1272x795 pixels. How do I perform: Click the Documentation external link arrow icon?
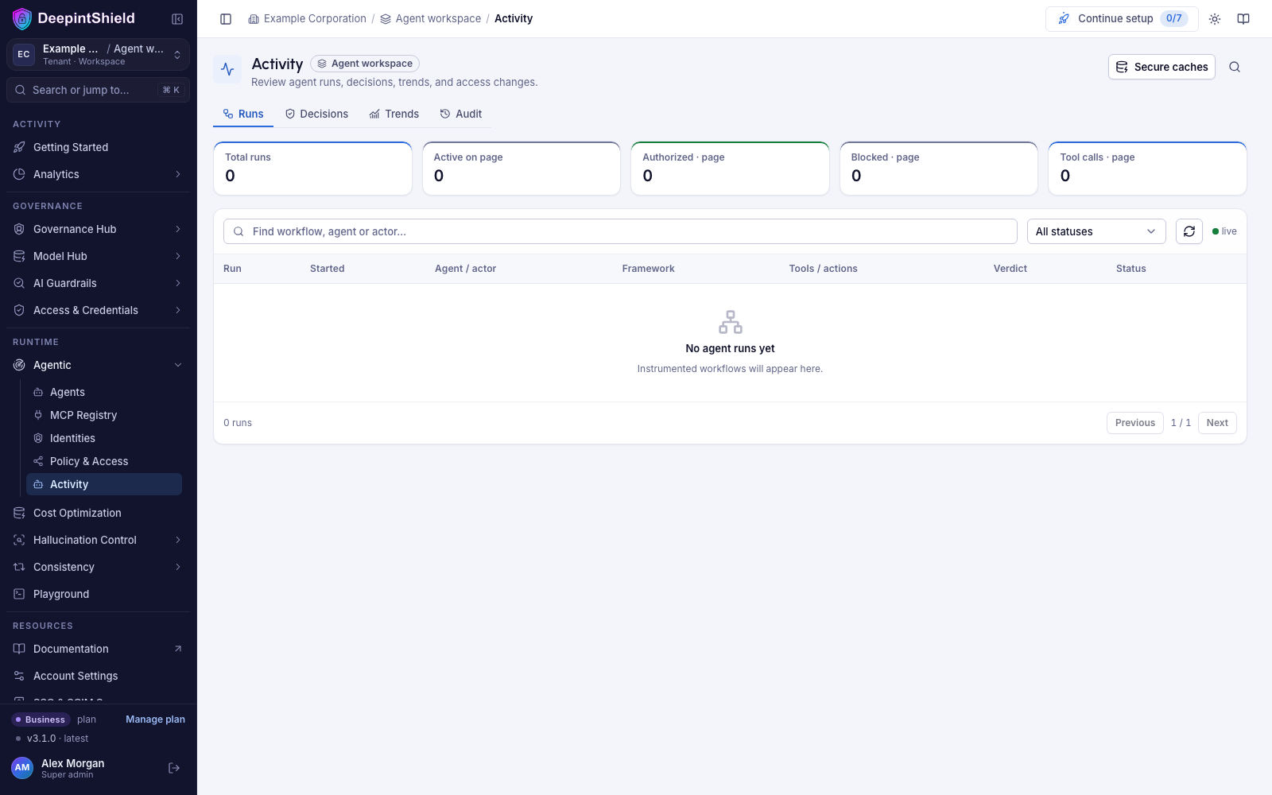(178, 649)
